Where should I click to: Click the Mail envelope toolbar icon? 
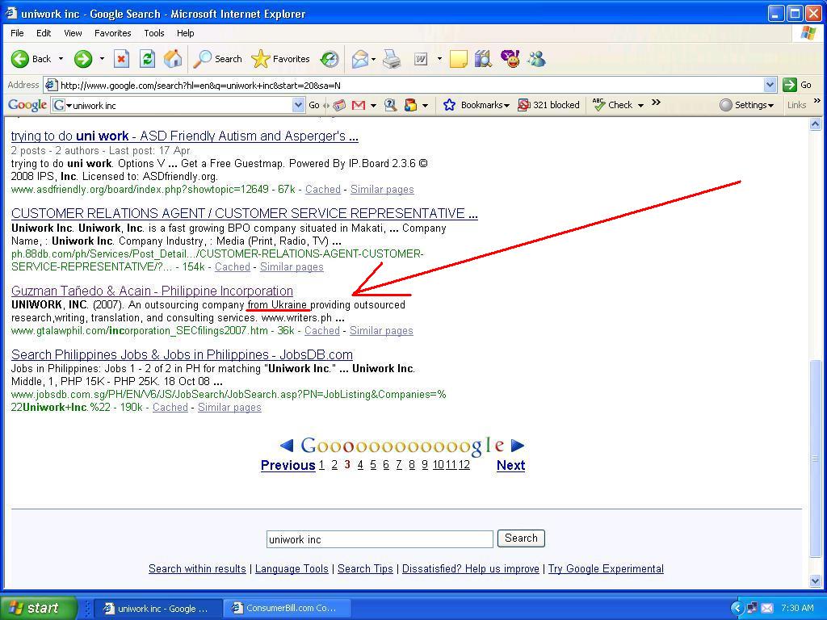pos(359,59)
